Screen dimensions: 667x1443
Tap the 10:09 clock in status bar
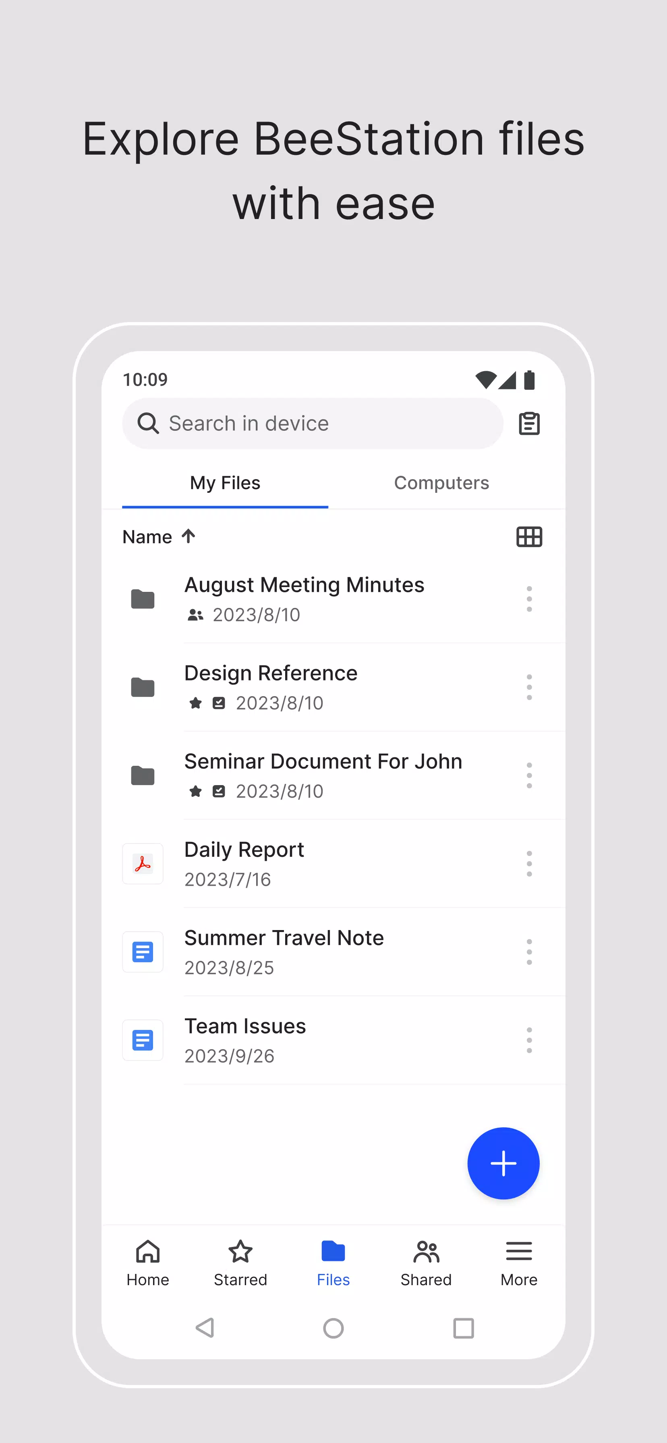(145, 380)
